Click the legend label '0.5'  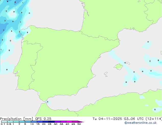coord(9,124)
